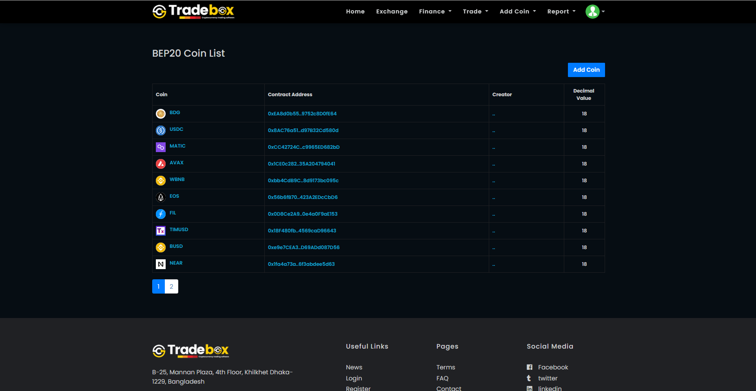The height and width of the screenshot is (391, 756).
Task: Click the FIL coin icon
Action: (x=161, y=214)
